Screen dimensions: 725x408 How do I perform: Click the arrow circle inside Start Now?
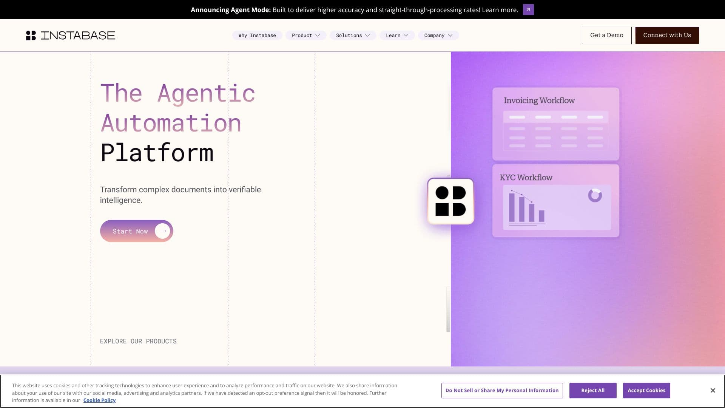click(162, 231)
